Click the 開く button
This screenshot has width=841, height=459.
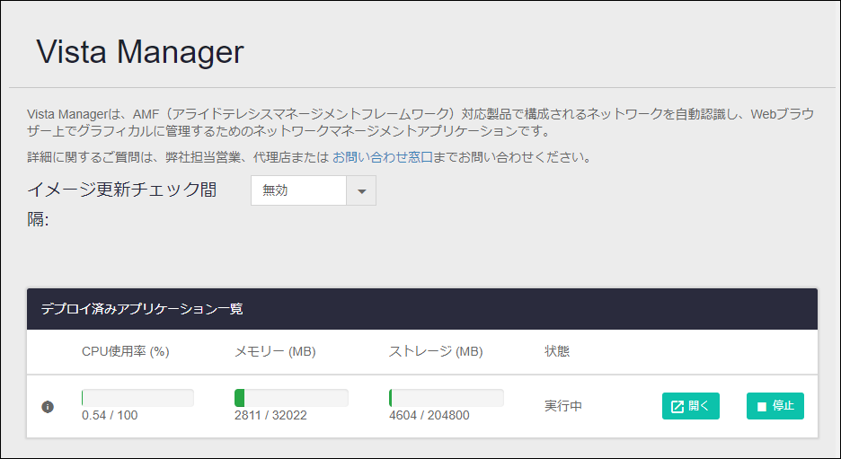[x=690, y=406]
